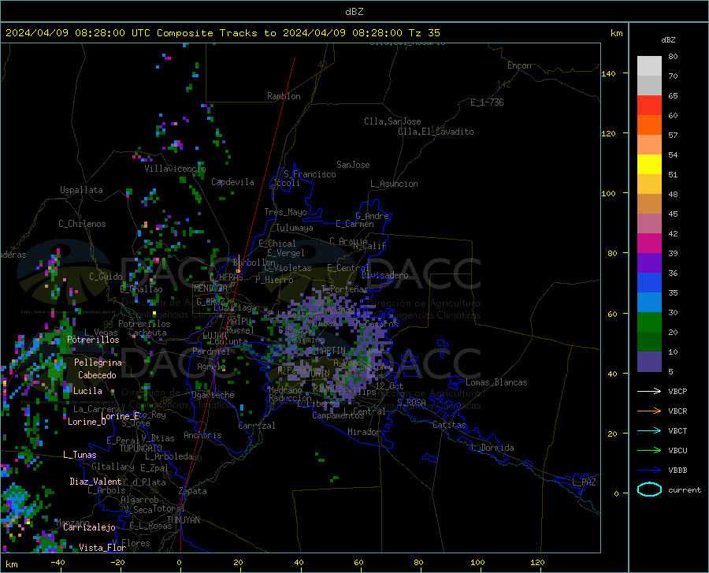Click the MENDOZA city label
The height and width of the screenshot is (573, 709).
click(210, 288)
